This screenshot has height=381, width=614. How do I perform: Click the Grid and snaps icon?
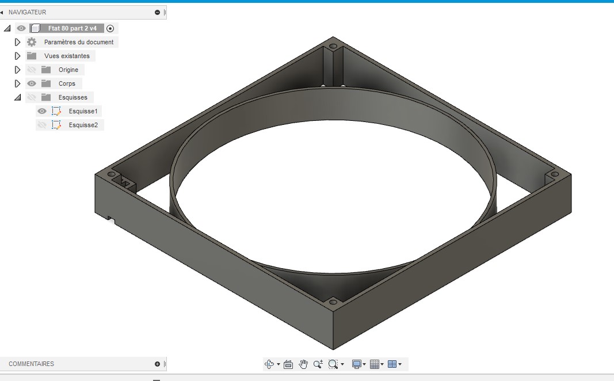[x=375, y=364]
